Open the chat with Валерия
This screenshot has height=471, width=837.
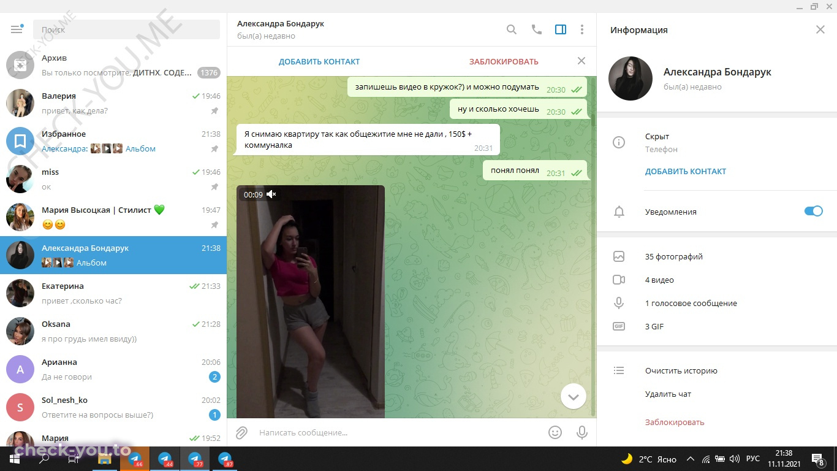click(113, 103)
